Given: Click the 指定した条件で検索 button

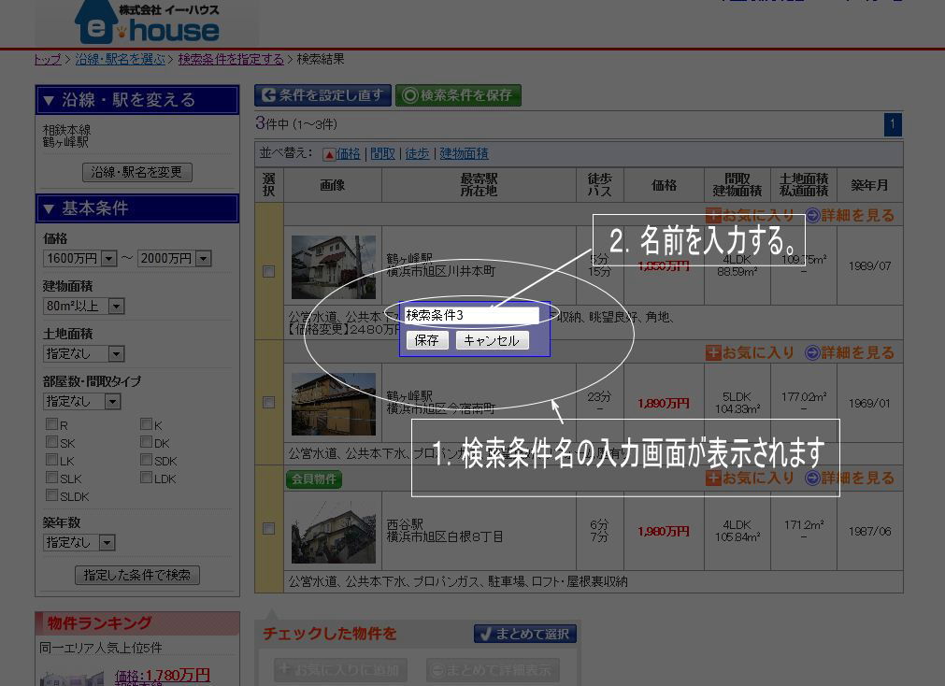Looking at the screenshot, I should pyautogui.click(x=136, y=575).
